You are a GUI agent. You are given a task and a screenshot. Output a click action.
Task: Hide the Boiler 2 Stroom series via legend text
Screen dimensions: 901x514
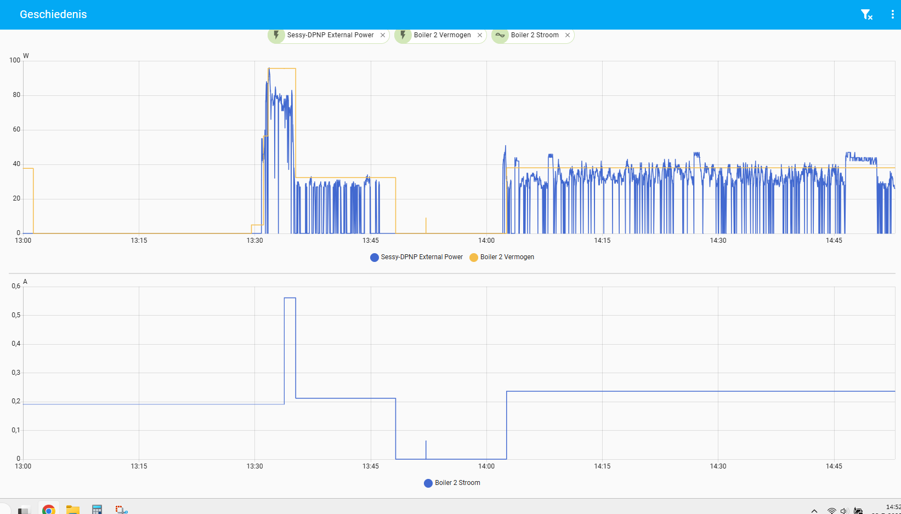[457, 483]
